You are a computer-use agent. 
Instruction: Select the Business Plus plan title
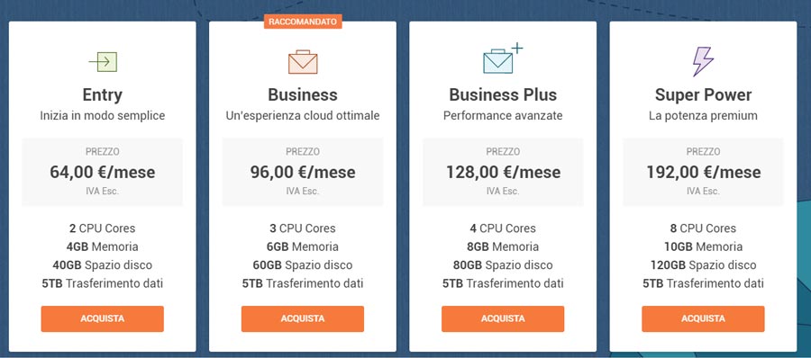click(x=503, y=95)
